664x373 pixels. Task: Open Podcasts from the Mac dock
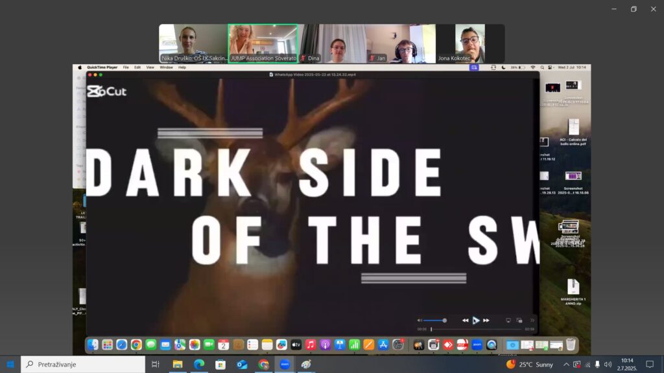click(x=326, y=345)
